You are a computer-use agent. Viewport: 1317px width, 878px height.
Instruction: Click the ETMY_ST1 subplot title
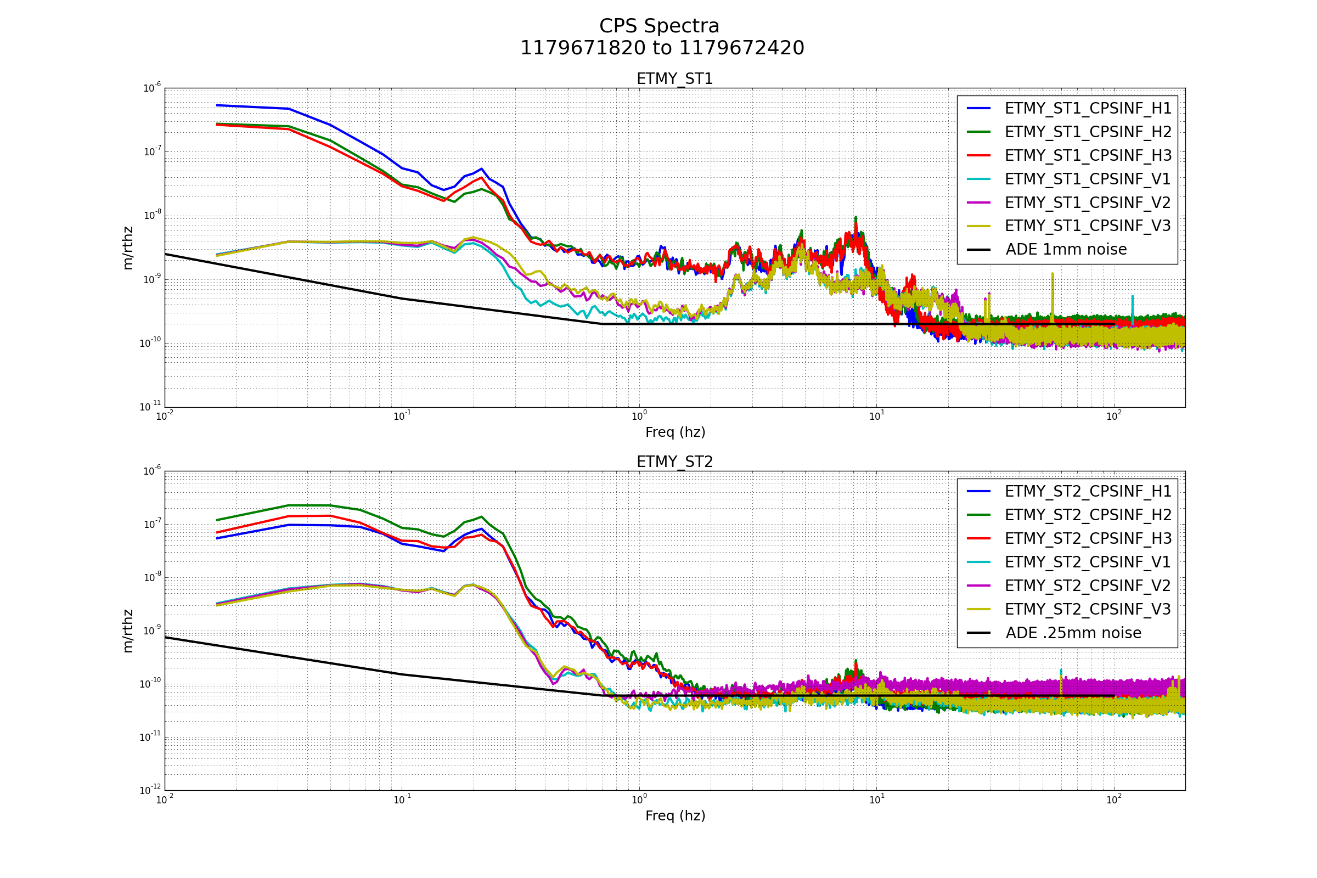[x=675, y=79]
